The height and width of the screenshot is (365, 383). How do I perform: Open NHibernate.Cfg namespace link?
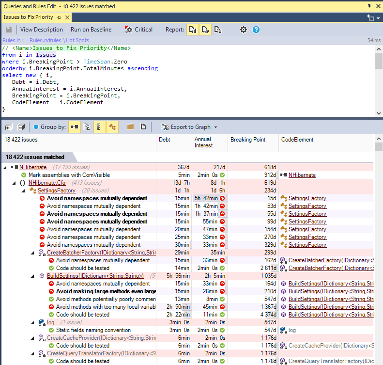click(x=47, y=183)
